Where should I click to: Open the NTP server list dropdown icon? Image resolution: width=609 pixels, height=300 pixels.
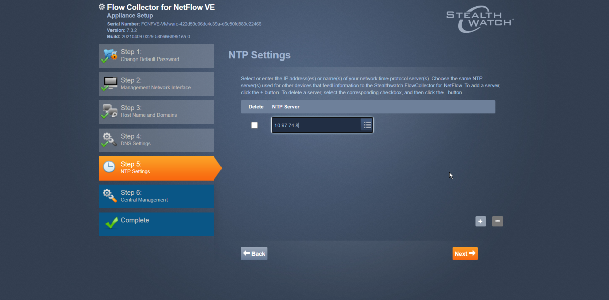coord(367,125)
